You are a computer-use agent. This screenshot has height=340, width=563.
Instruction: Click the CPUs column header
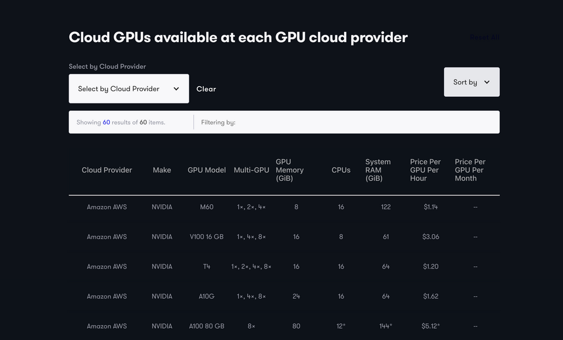point(341,169)
